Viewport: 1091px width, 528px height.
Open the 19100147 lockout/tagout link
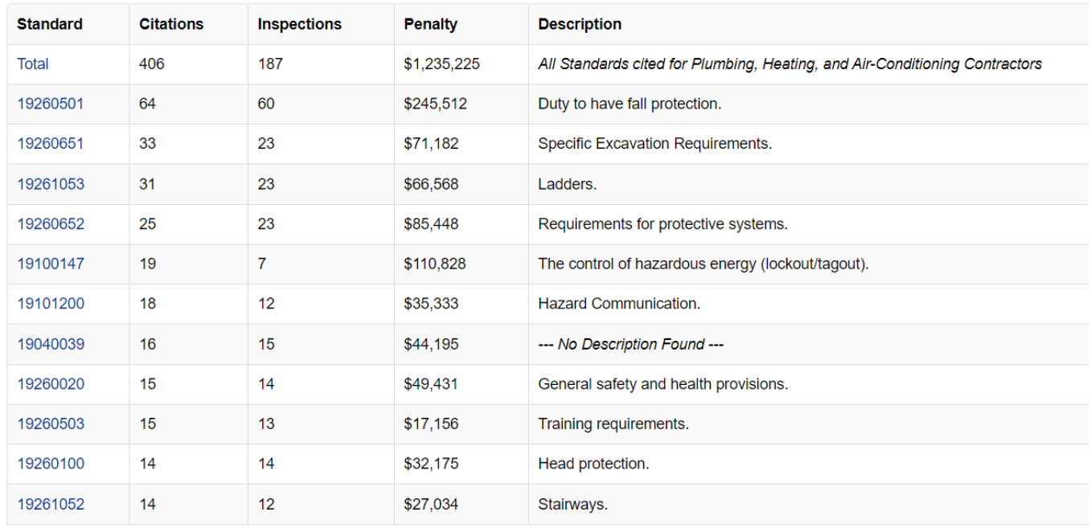(51, 264)
